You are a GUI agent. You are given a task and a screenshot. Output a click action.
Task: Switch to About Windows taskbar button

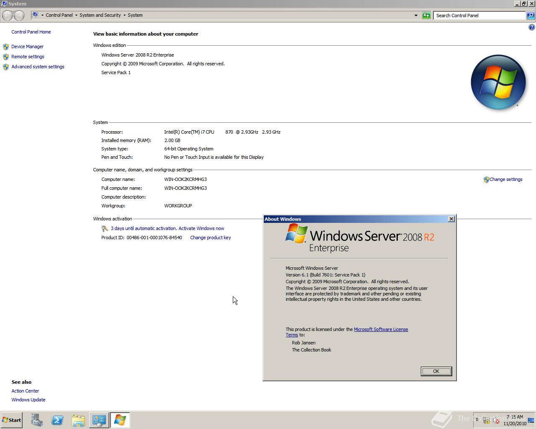click(120, 420)
